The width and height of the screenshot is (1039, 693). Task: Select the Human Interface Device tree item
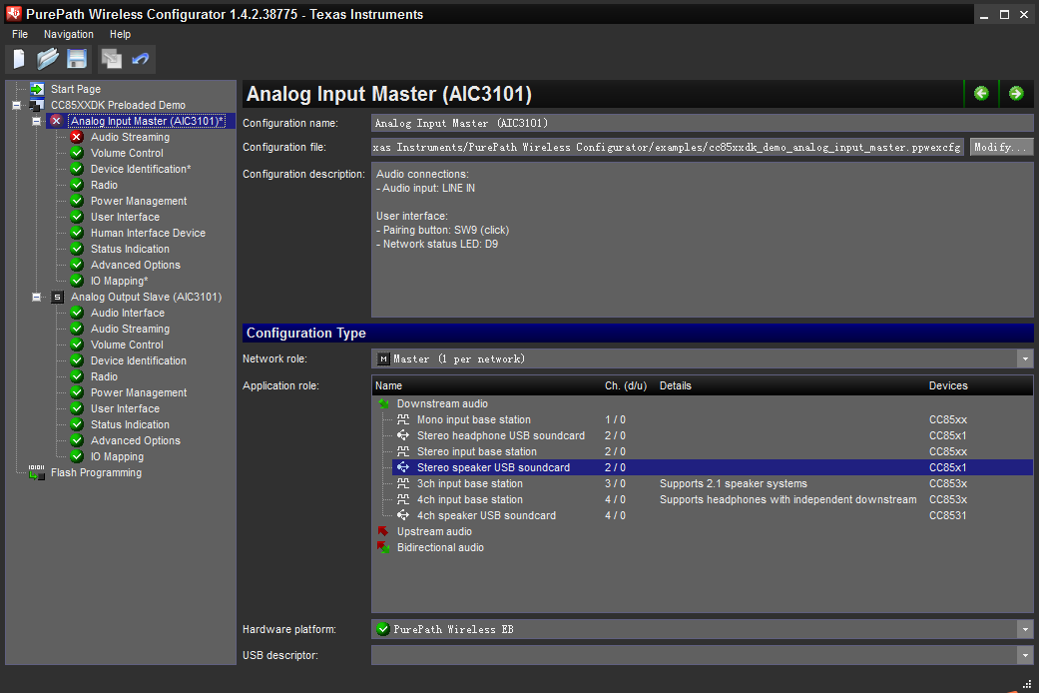point(148,233)
